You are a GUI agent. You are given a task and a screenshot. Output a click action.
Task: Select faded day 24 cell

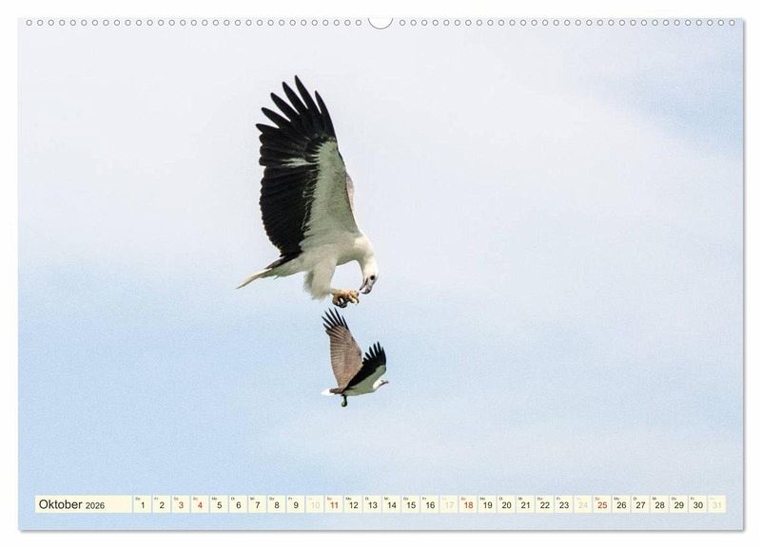pos(583,504)
